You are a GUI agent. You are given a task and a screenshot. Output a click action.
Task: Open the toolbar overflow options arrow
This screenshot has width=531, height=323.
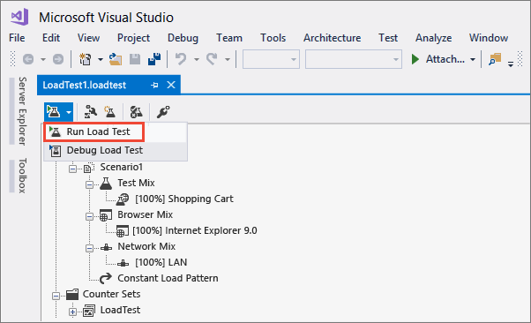(511, 64)
